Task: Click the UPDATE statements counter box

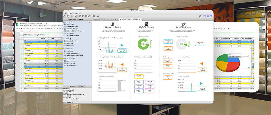Action: [x=139, y=87]
